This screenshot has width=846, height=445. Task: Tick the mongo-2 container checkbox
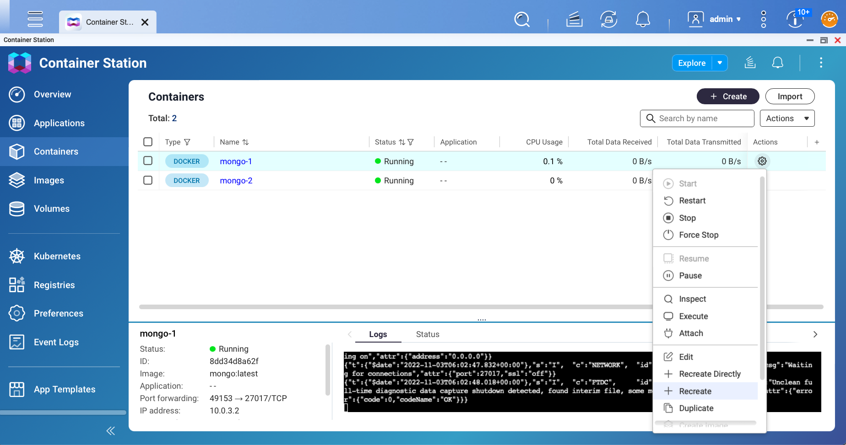(x=148, y=180)
